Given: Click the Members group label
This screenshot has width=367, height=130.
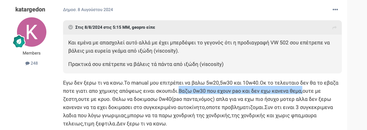Looking at the screenshot, I should (32, 53).
